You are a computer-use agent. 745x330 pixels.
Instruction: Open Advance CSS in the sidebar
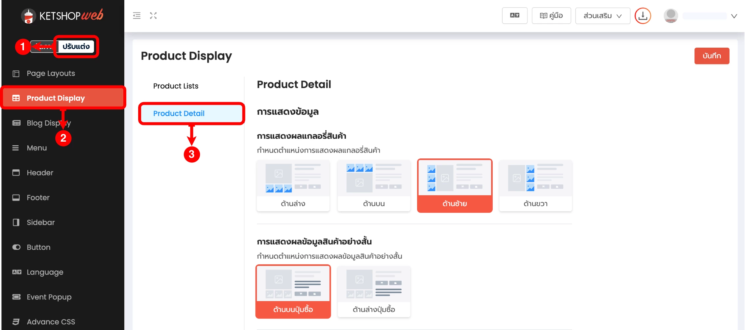(51, 321)
